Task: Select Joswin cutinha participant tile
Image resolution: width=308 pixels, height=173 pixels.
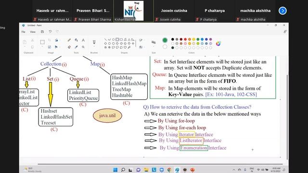Action: click(174, 11)
